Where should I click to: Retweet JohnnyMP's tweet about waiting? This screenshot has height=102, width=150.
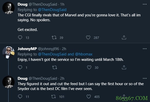55,67
